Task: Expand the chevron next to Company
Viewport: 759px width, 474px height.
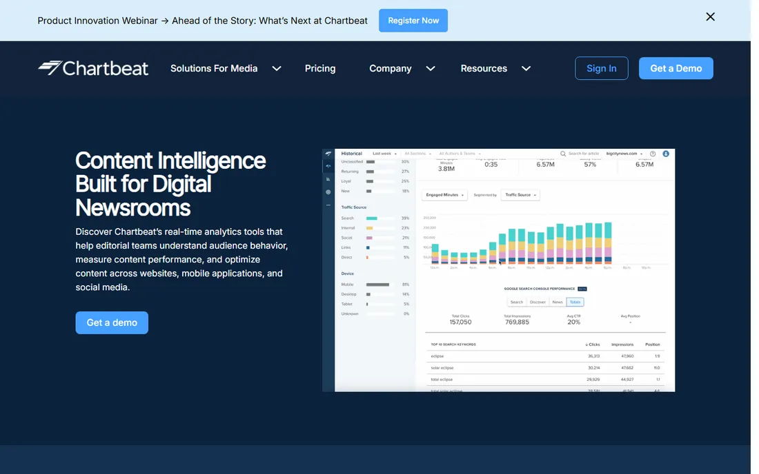Action: (x=431, y=69)
